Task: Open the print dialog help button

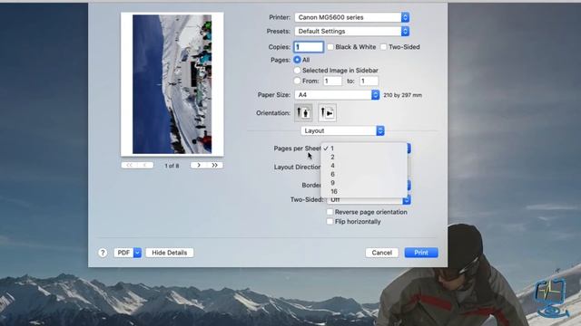Action: pyautogui.click(x=103, y=253)
